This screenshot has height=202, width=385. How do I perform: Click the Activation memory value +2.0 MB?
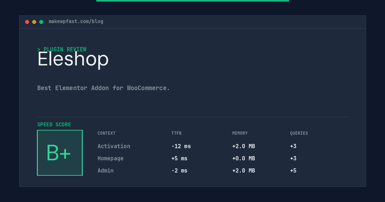pyautogui.click(x=244, y=146)
